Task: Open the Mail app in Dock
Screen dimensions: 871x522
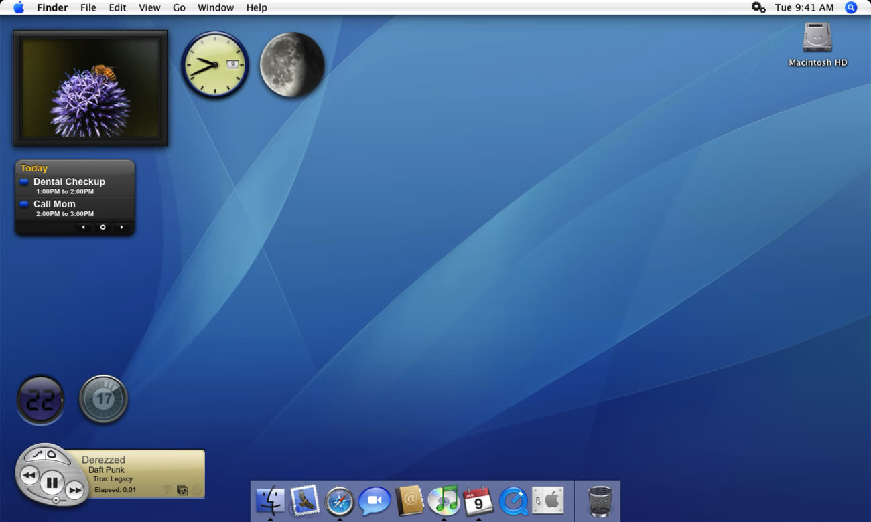Action: tap(305, 501)
